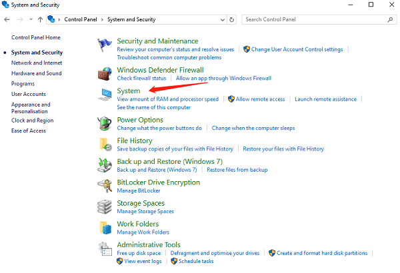
Task: Expand the chevron after Control Panel breadcrumb
Action: (x=102, y=19)
